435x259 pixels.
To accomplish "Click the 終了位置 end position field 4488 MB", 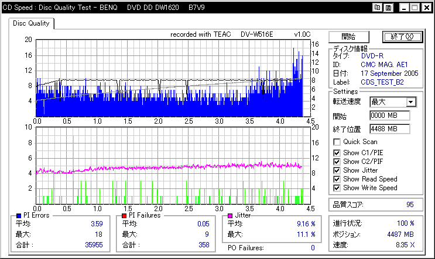I will click(x=389, y=129).
